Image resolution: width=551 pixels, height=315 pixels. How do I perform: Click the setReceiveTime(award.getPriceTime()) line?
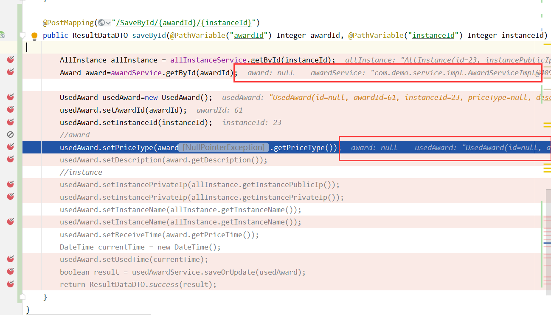click(x=159, y=234)
